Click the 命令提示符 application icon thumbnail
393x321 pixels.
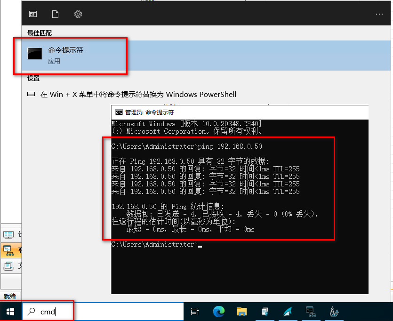point(34,53)
